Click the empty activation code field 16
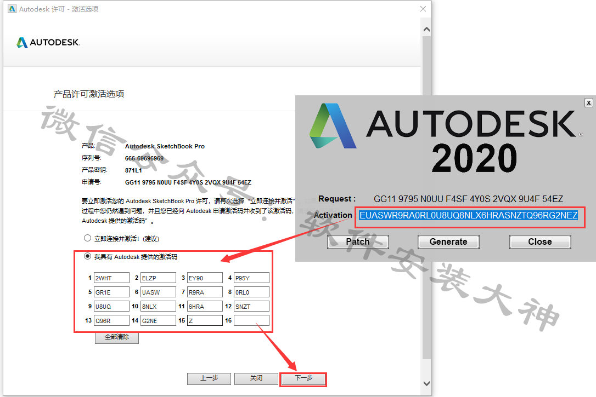Viewport: 596px width, 397px height. (252, 320)
